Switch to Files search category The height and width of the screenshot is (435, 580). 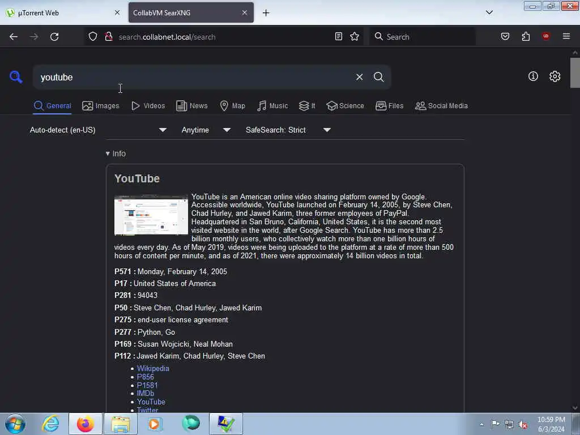(x=389, y=106)
